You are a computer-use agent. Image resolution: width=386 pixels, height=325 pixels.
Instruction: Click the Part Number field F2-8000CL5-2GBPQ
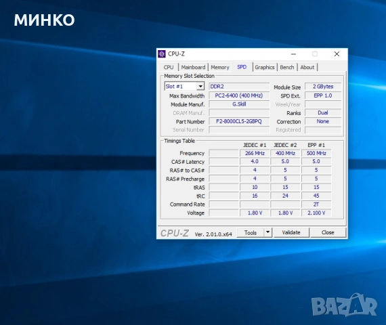tap(239, 121)
